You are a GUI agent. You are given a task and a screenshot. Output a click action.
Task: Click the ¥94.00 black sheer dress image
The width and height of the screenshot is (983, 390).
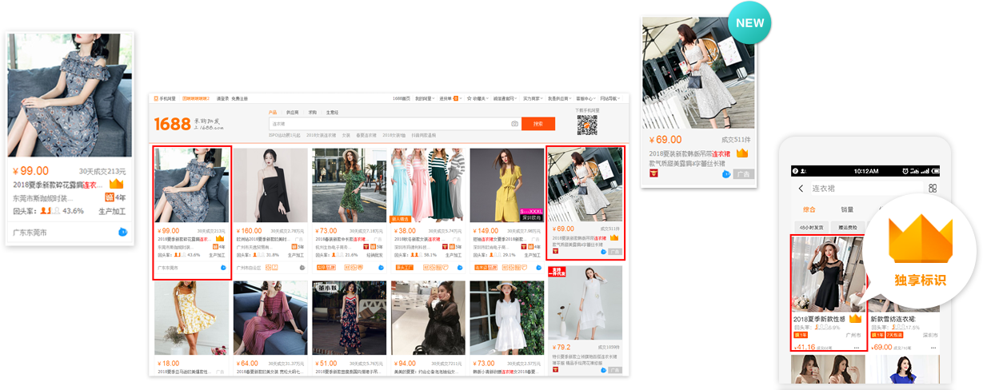click(x=428, y=318)
